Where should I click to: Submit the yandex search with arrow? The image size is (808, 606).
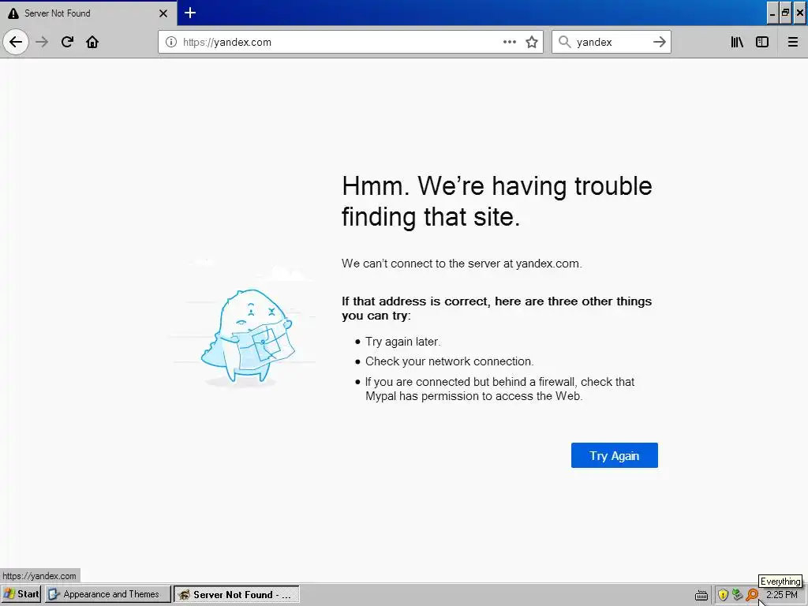pos(660,42)
